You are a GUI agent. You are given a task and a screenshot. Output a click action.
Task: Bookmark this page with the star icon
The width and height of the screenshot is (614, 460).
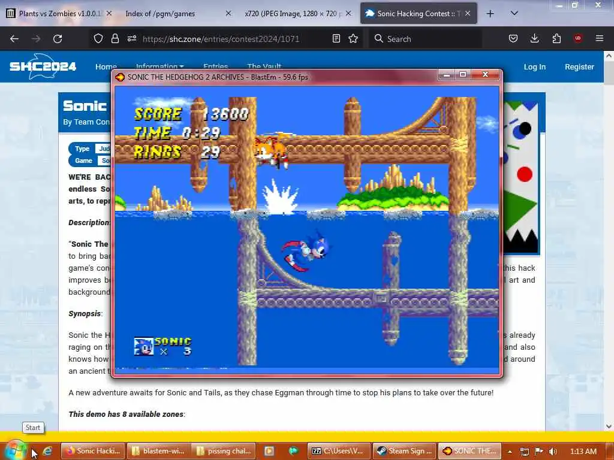[353, 38]
